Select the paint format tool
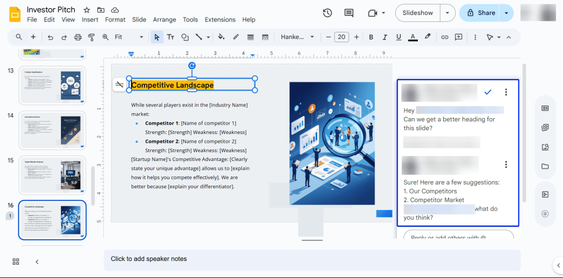The image size is (563, 278). pos(91,37)
